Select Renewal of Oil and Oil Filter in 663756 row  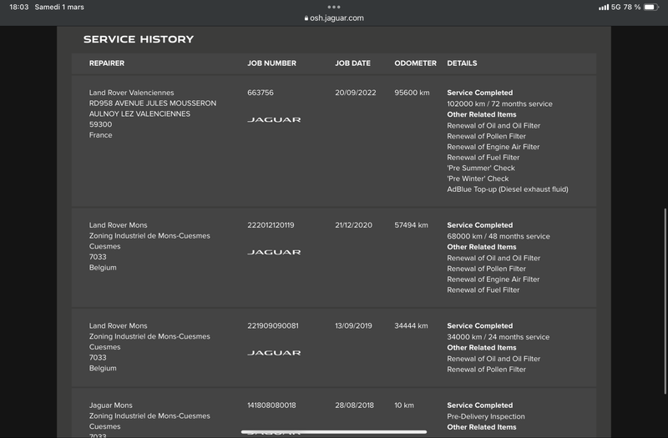coord(493,126)
